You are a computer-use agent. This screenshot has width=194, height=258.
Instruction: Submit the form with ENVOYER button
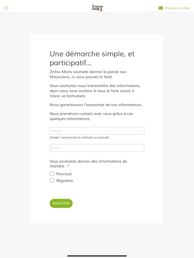click(x=61, y=203)
